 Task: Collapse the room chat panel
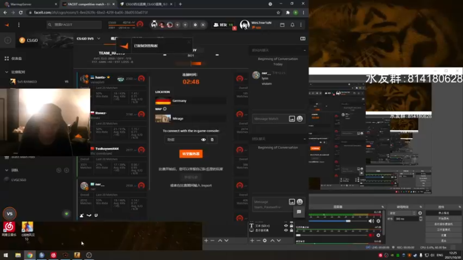[x=304, y=50]
